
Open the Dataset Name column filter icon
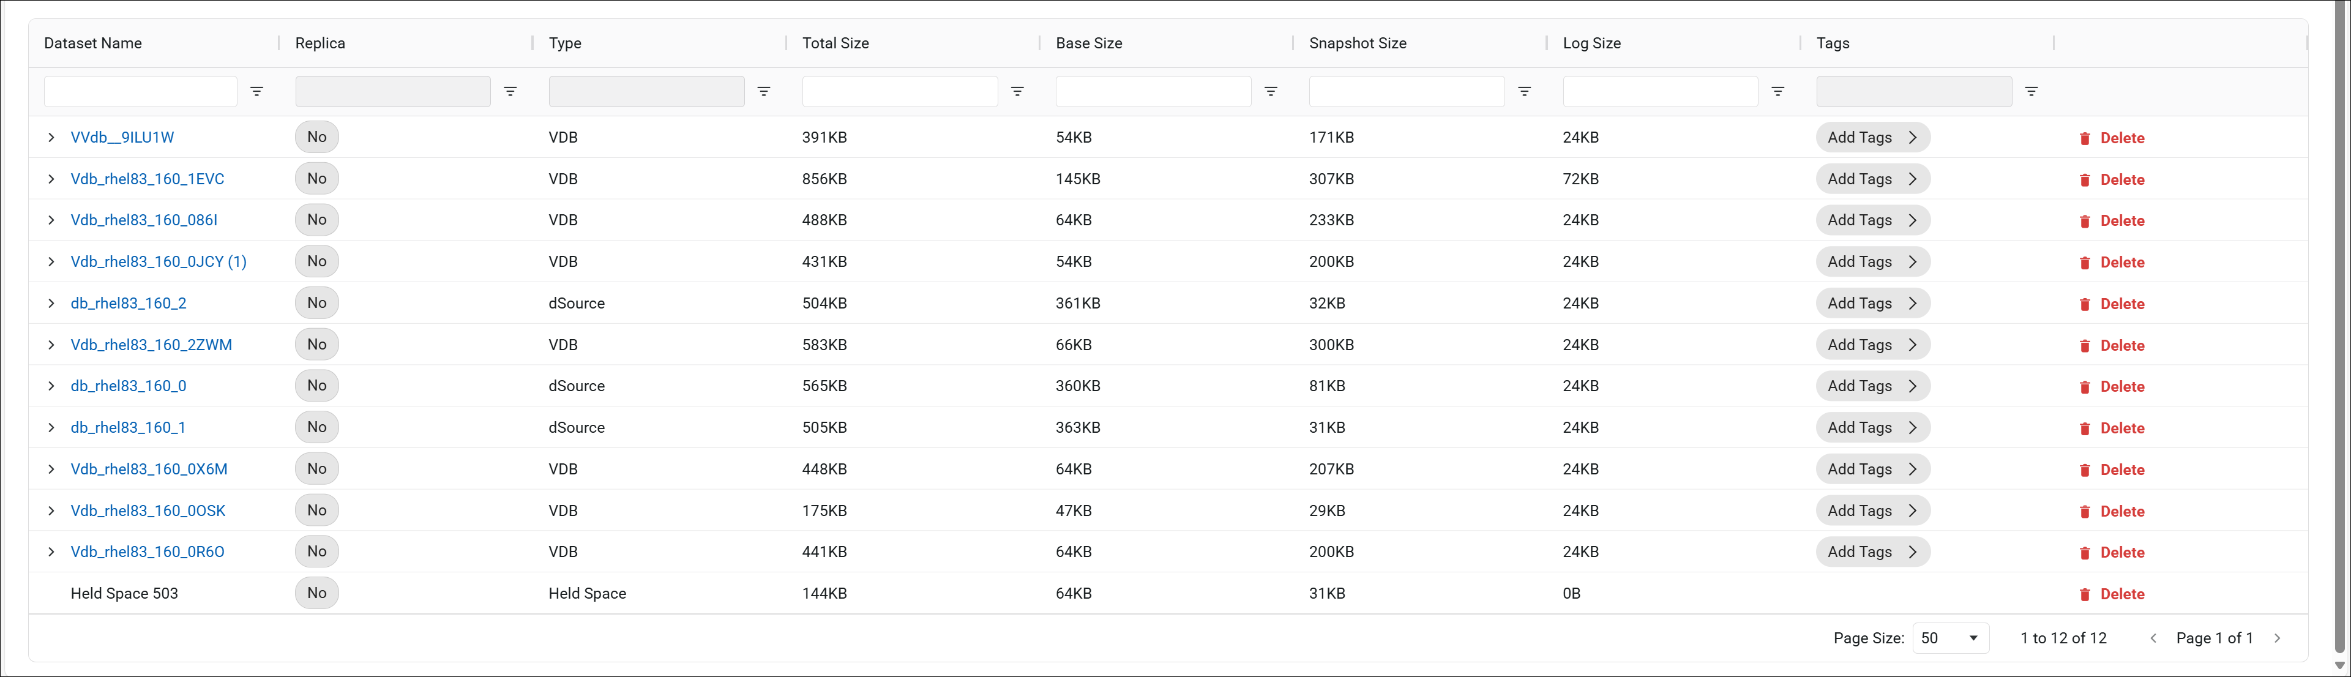pyautogui.click(x=256, y=91)
